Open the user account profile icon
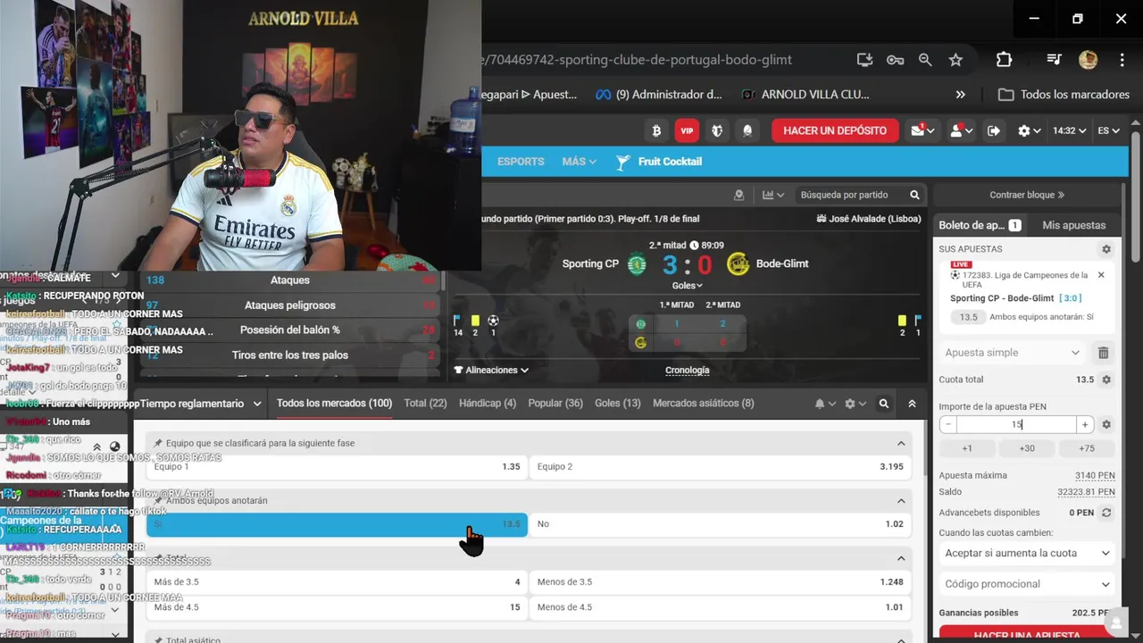 [961, 130]
